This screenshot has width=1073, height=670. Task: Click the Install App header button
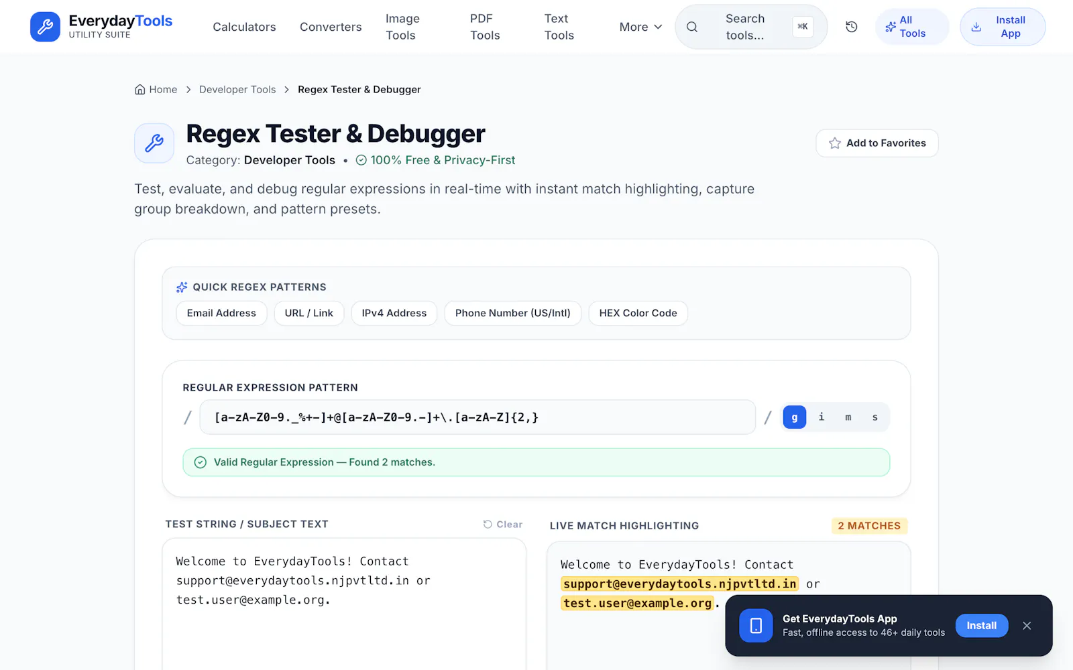(1003, 27)
